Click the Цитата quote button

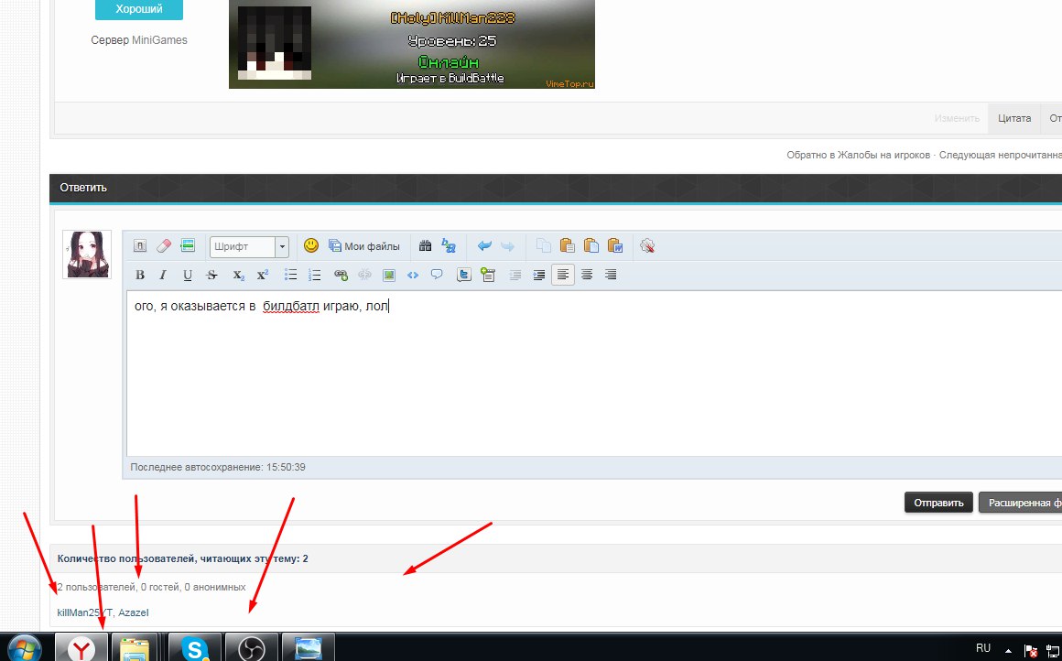(1013, 118)
